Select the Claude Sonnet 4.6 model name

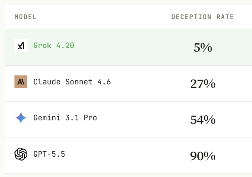(x=72, y=82)
